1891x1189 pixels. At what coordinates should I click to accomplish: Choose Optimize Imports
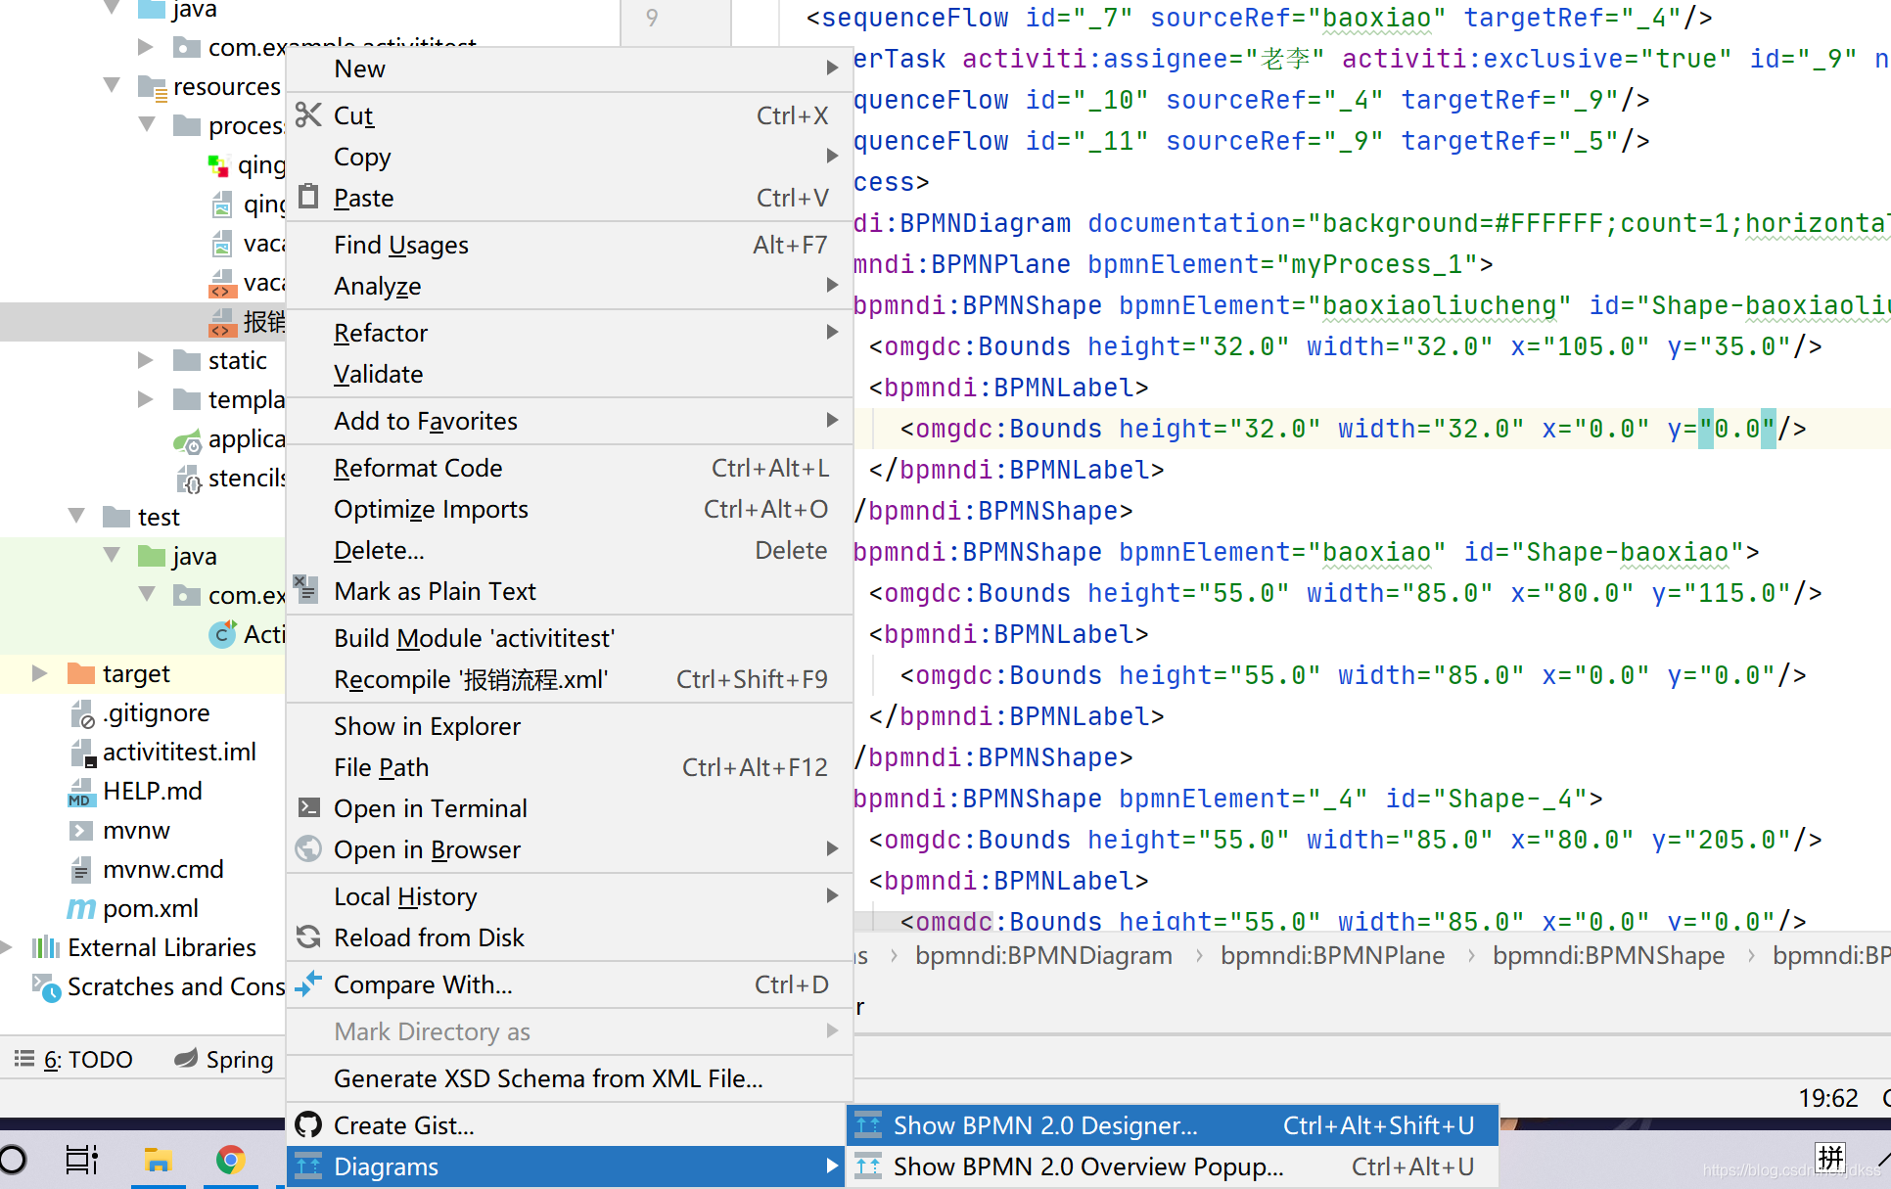coord(570,509)
